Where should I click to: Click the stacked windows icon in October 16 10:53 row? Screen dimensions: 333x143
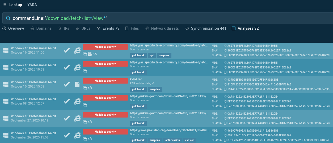coord(85,71)
